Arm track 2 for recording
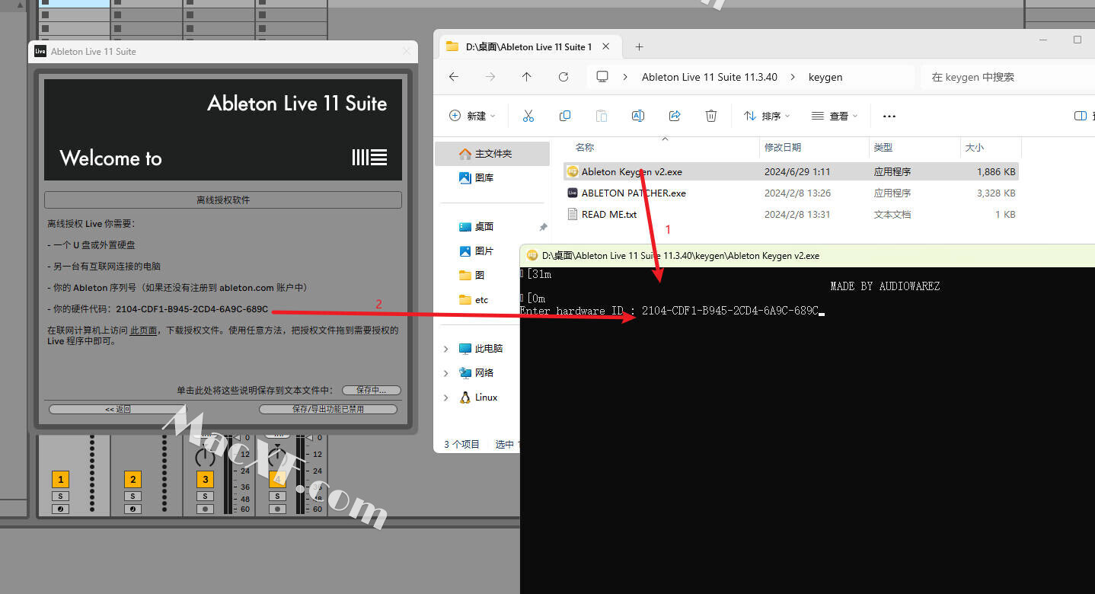 pos(132,509)
